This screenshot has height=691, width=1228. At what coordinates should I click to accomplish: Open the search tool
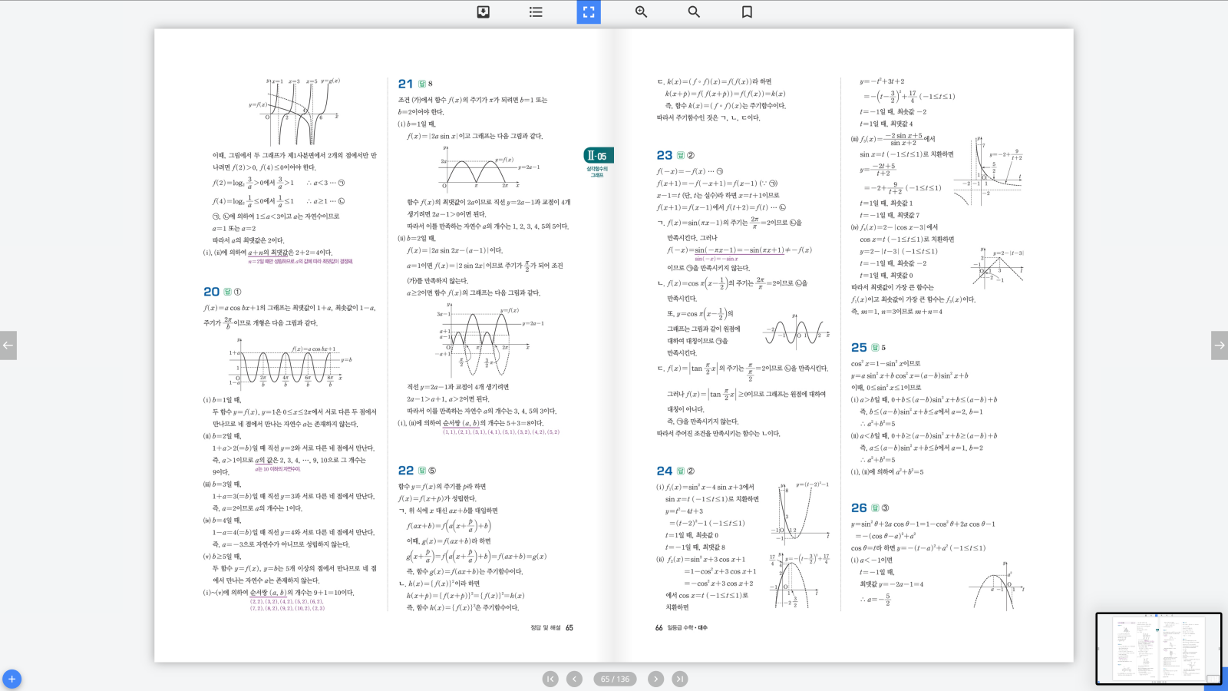tap(694, 12)
